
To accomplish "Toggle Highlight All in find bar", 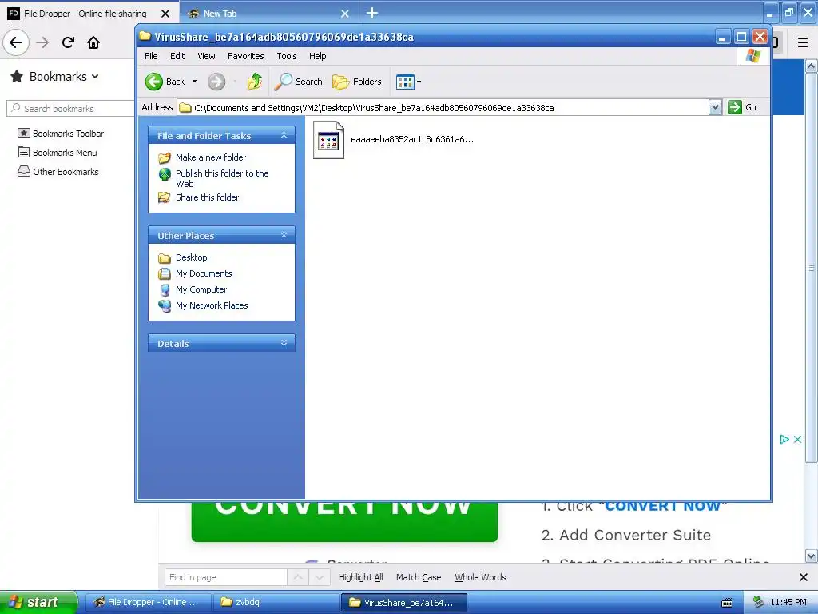I will pos(360,577).
